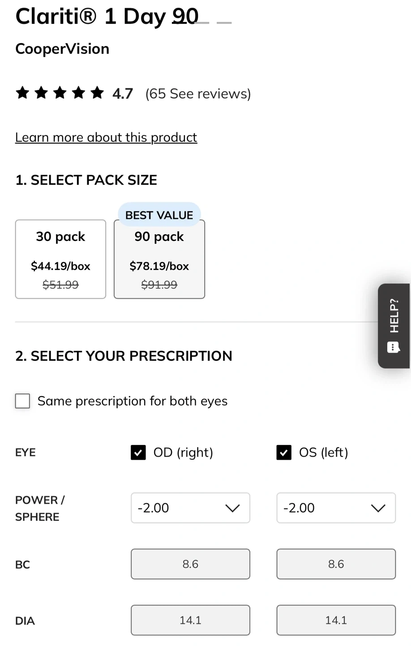Select the 90 pack Best Value option
Viewport: 411px width, 646px height.
coord(159,259)
